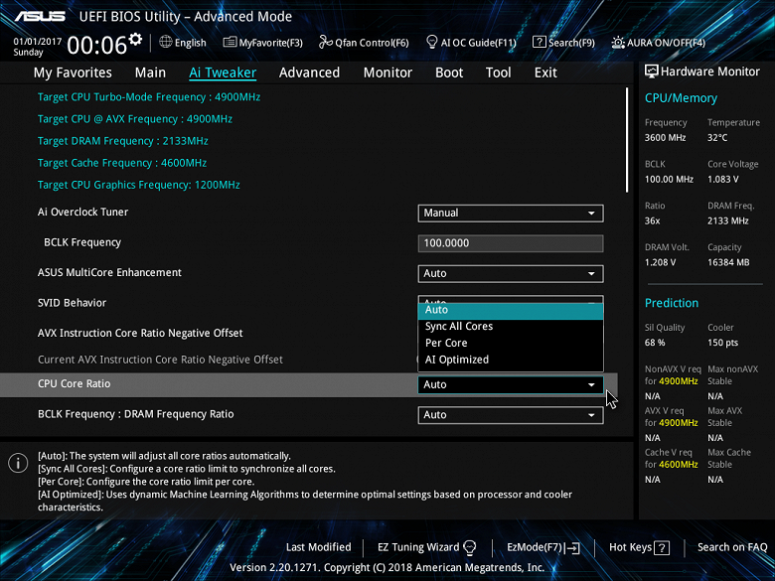This screenshot has height=581, width=775.
Task: Select the CPU Core Ratio row label
Action: (75, 384)
